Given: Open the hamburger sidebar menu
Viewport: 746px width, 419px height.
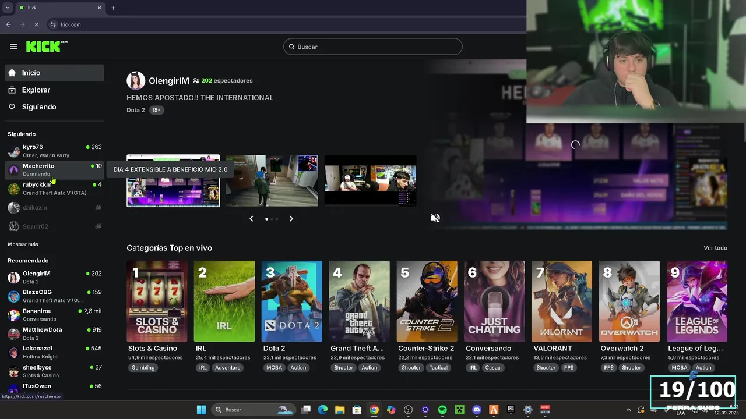Looking at the screenshot, I should (x=13, y=47).
